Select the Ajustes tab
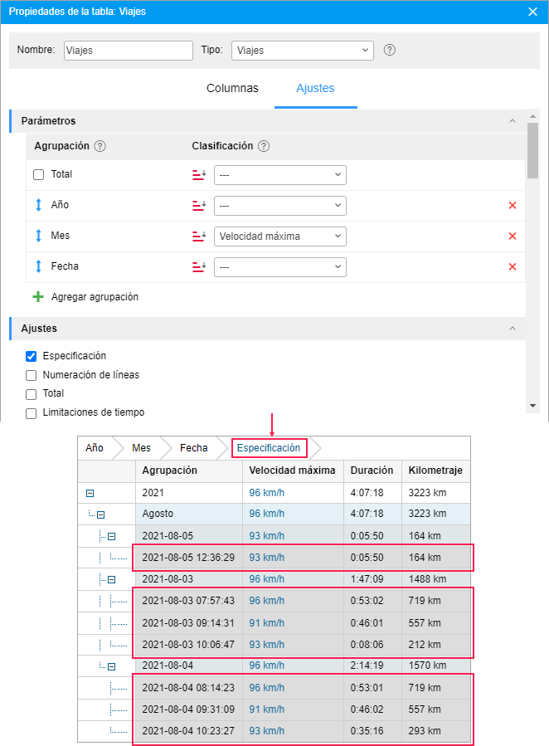Image resolution: width=549 pixels, height=746 pixels. tap(315, 88)
